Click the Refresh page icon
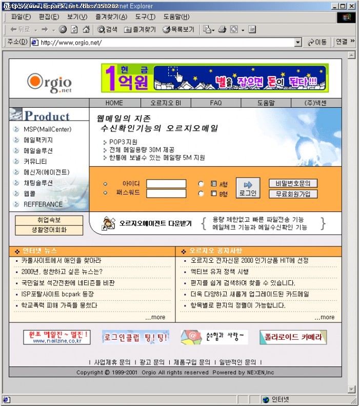 click(74, 29)
